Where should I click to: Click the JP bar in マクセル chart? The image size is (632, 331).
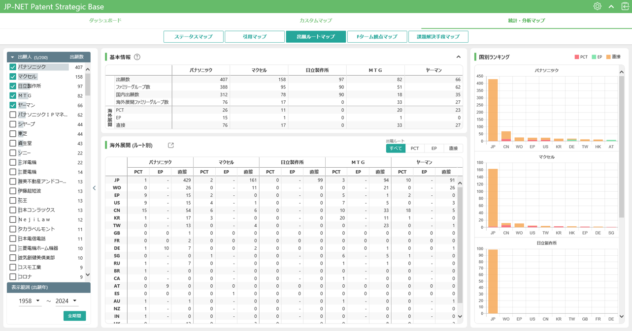point(493,198)
